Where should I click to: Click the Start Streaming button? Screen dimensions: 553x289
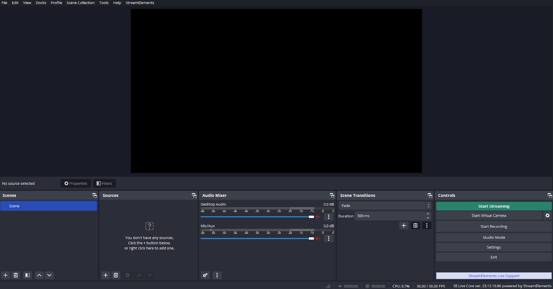[x=494, y=206]
